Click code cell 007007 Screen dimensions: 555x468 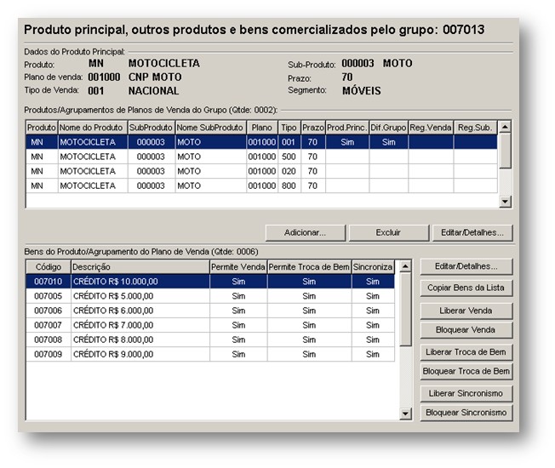(49, 325)
